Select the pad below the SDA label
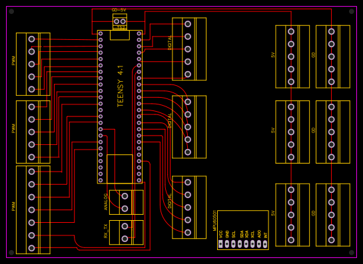The height and width of the screenshot is (264, 363). point(240,243)
